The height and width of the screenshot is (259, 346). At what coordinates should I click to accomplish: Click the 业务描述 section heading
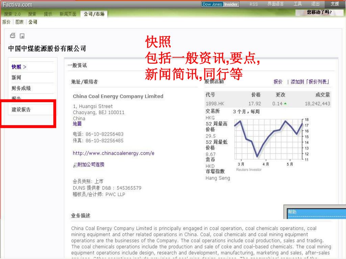[80, 216]
